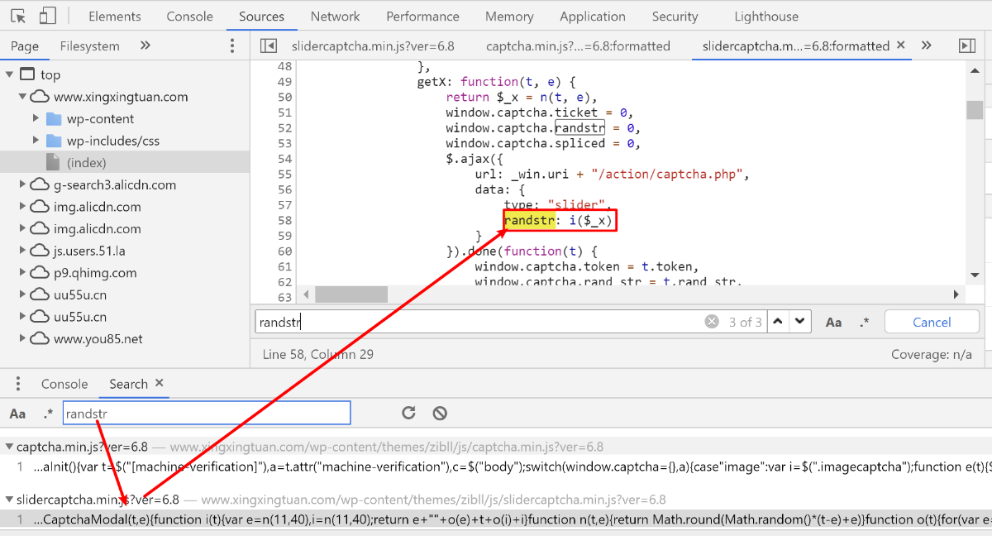Select the Filesystem navigator tab
The height and width of the screenshot is (536, 992).
coord(89,46)
